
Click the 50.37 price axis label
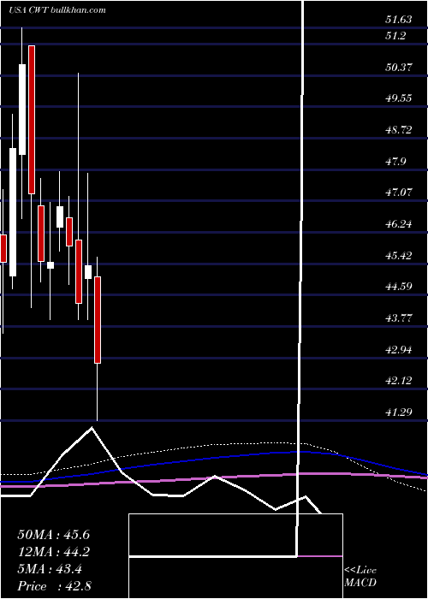pyautogui.click(x=398, y=68)
